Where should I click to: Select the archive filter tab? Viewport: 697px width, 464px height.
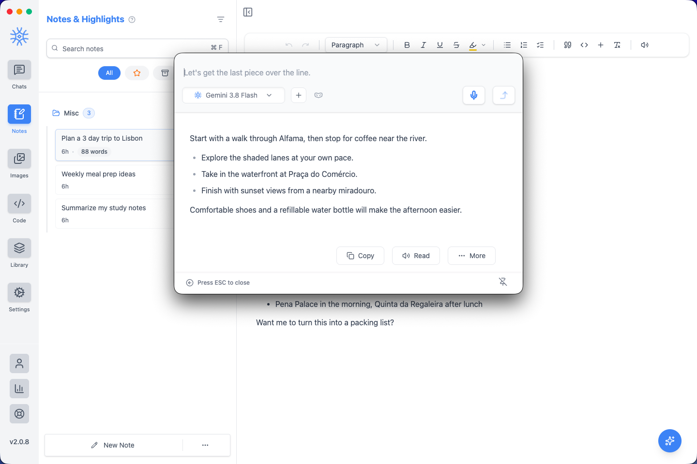click(165, 73)
